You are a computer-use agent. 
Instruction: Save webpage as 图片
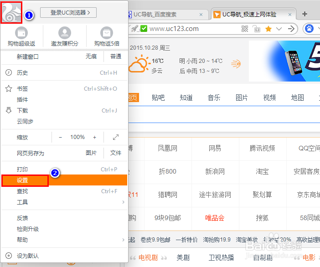tap(91, 153)
